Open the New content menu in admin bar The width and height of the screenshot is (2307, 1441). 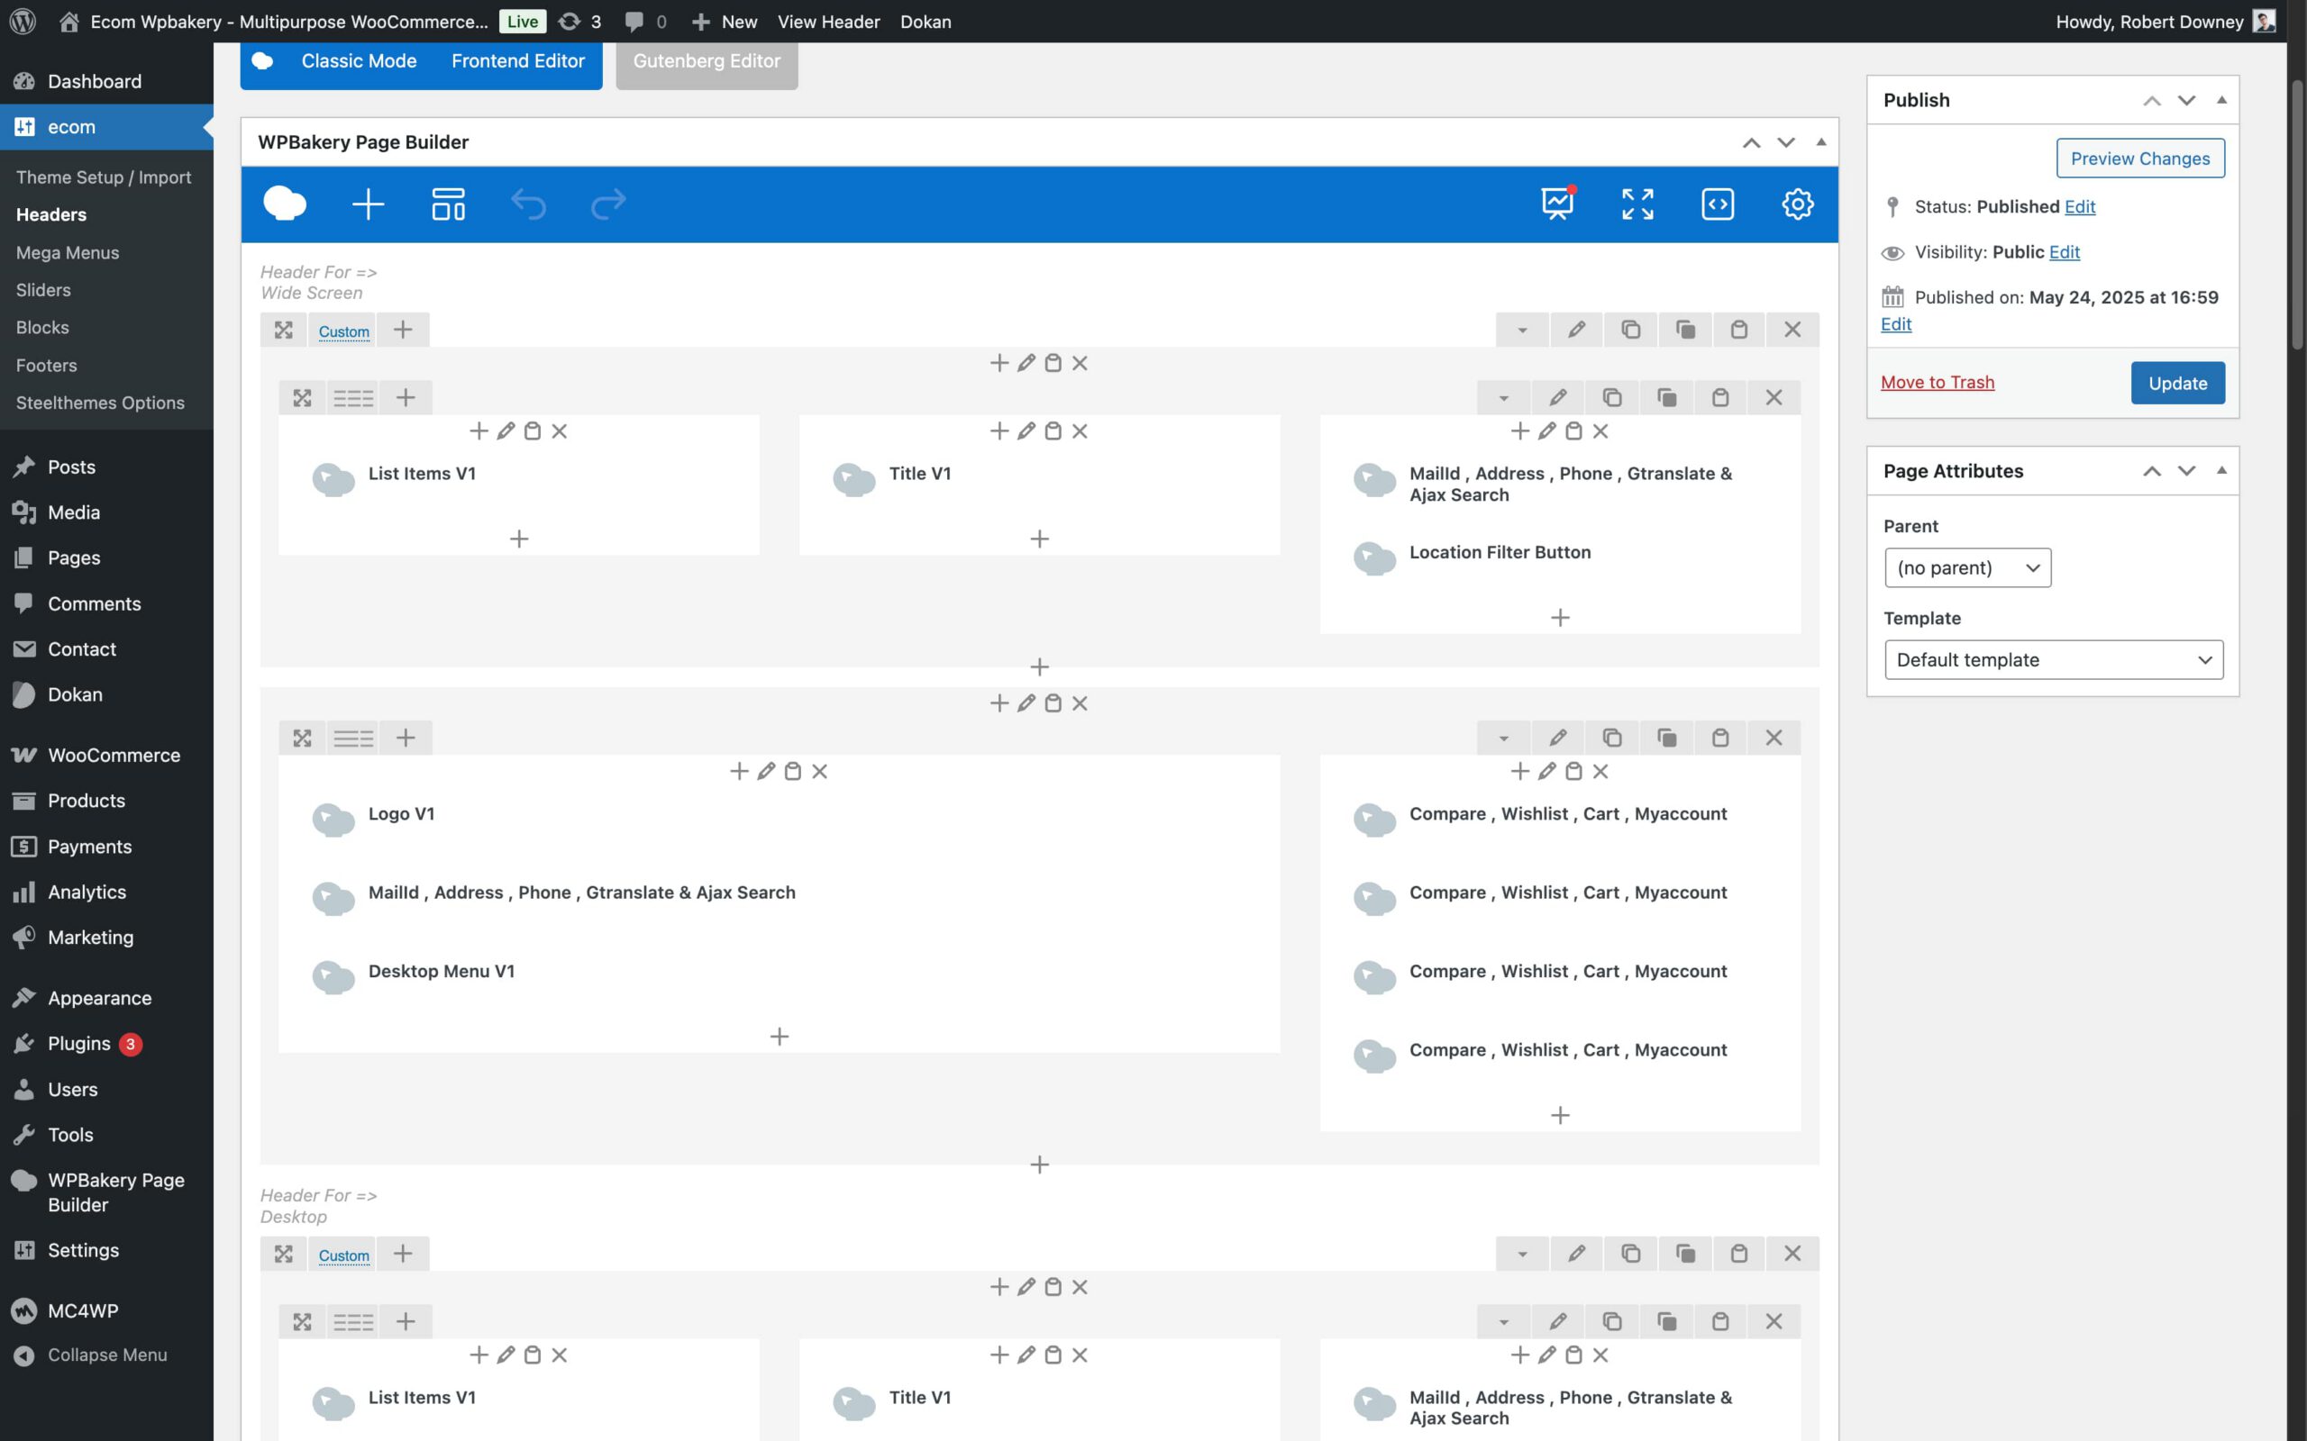(725, 21)
